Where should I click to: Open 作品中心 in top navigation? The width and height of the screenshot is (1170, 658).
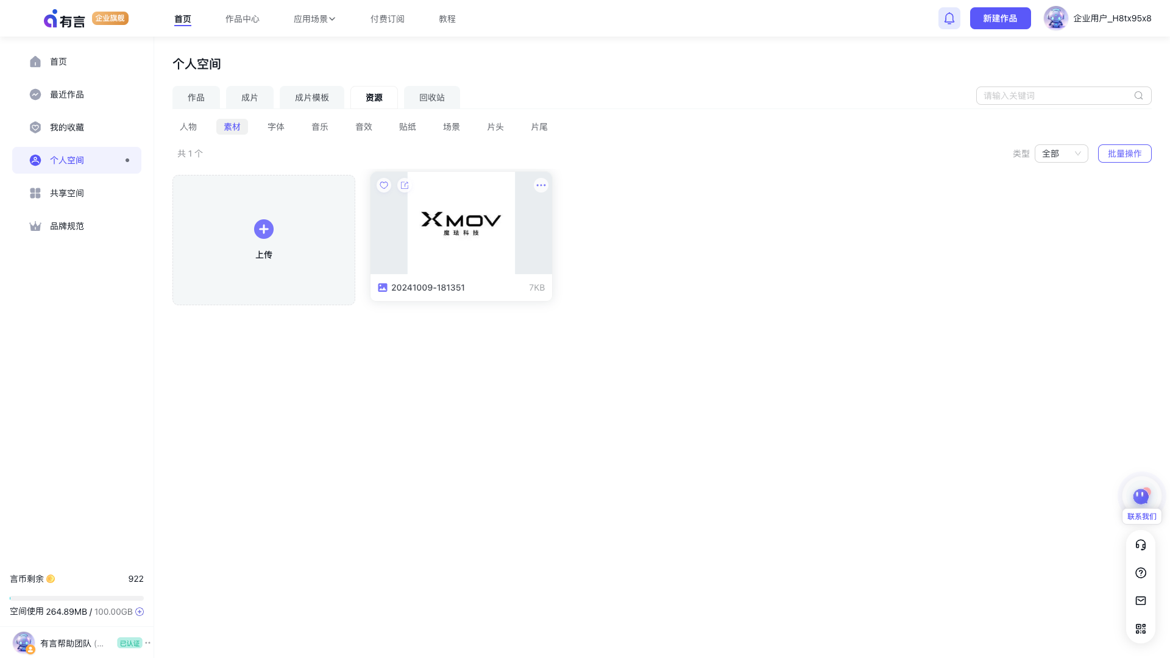pyautogui.click(x=243, y=19)
